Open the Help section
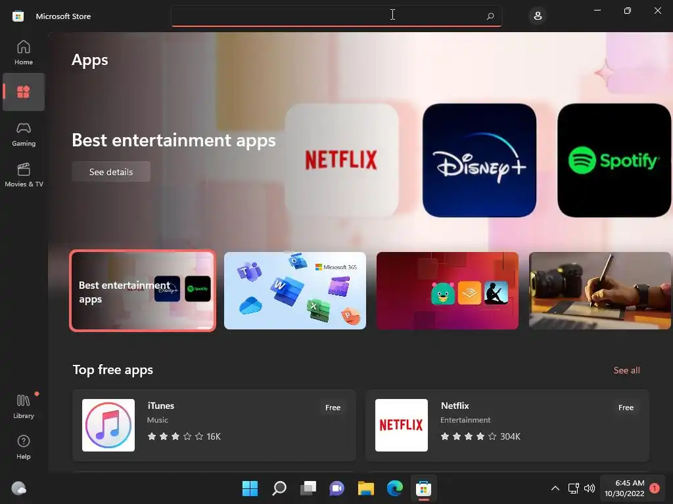This screenshot has height=504, width=673. 24,447
